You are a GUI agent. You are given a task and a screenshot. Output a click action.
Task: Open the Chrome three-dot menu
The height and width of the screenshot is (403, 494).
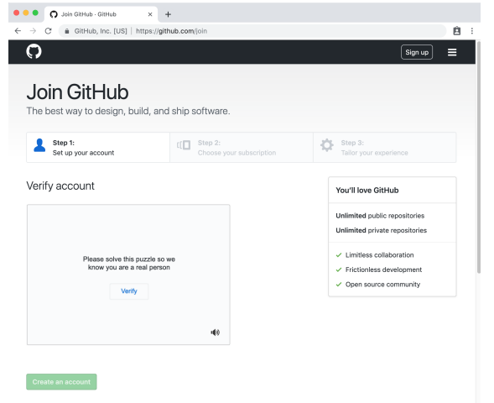click(471, 31)
